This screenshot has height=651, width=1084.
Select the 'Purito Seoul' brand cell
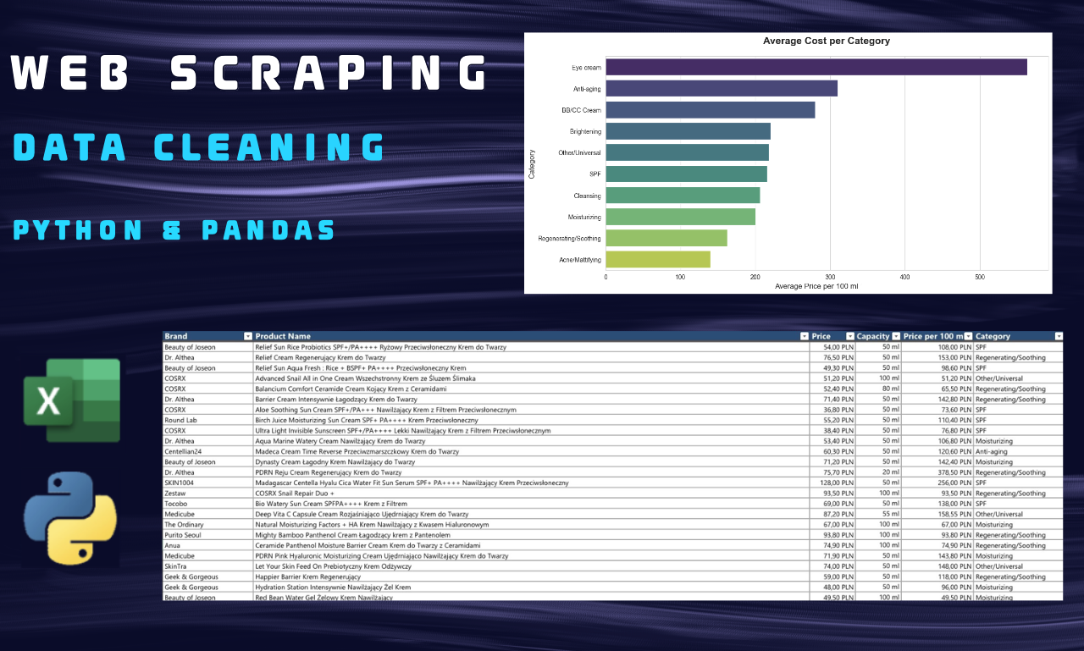(x=207, y=535)
